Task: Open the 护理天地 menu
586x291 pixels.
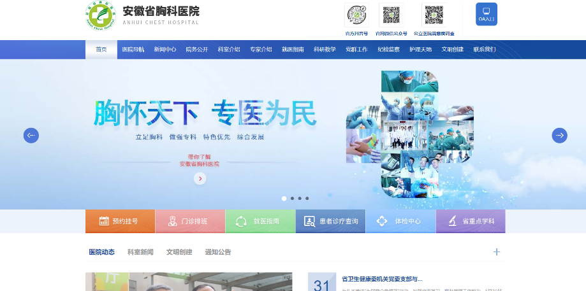Action: (x=420, y=49)
